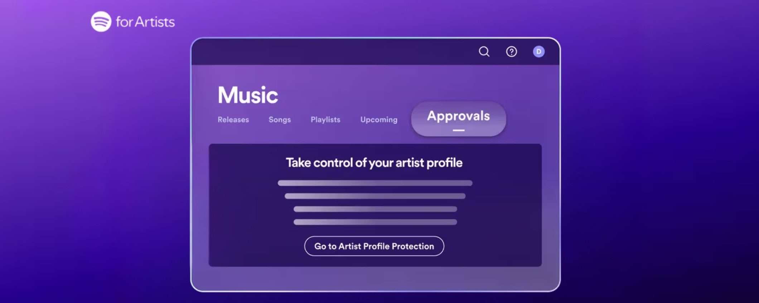Click the longest top placeholder text line
Viewport: 759px width, 303px height.
pos(375,183)
